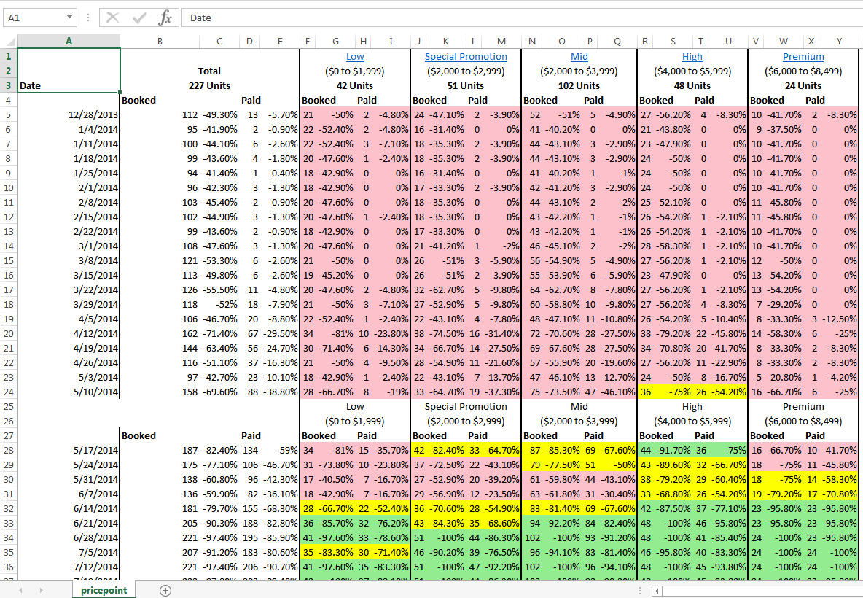Image resolution: width=863 pixels, height=598 pixels.
Task: Click column A header to select it
Action: [68, 41]
